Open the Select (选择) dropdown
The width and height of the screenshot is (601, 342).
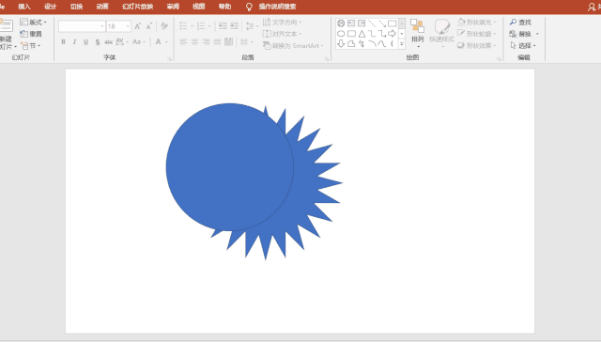(523, 46)
